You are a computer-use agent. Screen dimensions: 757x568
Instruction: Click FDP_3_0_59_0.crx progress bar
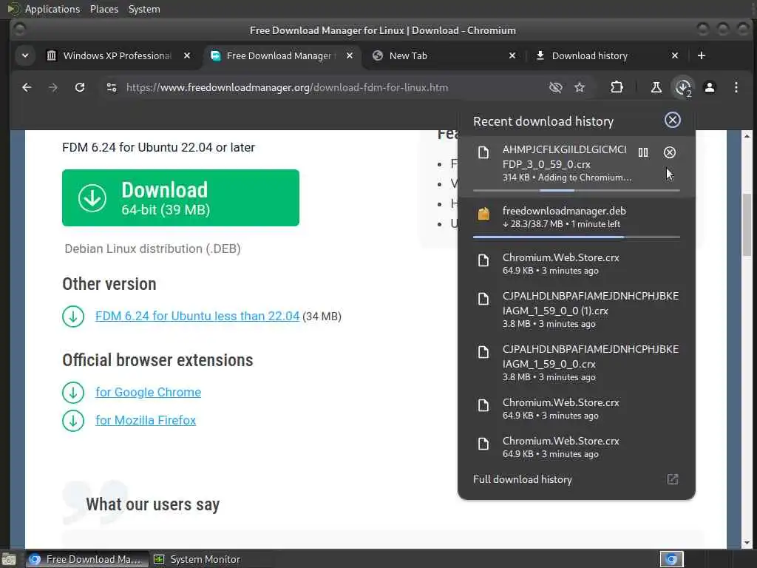577,190
